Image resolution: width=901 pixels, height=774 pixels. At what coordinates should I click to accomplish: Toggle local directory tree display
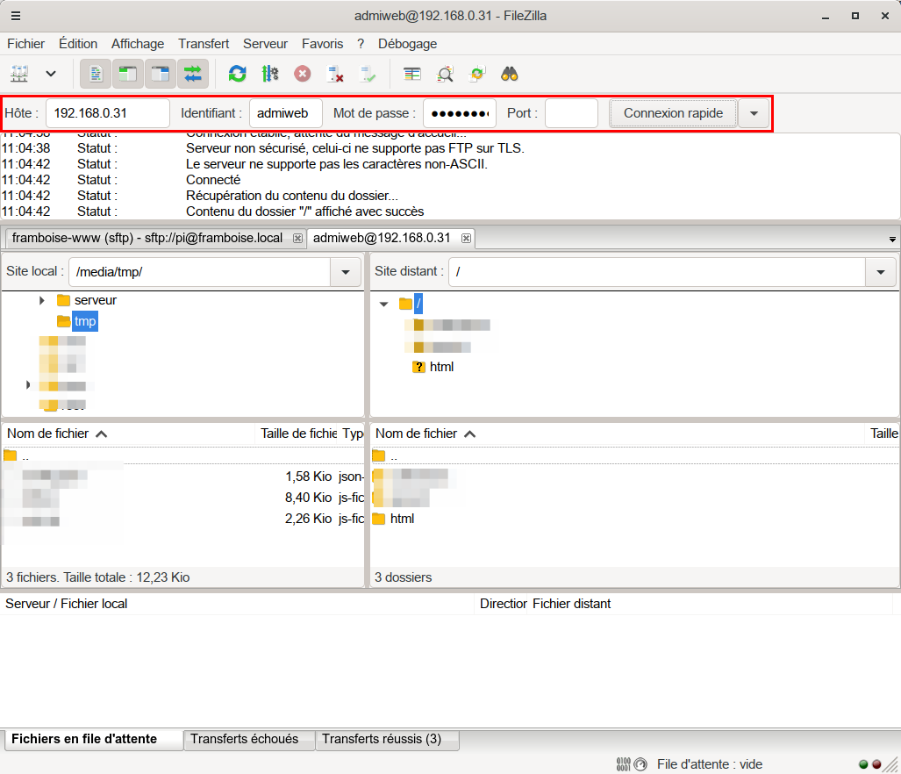[x=128, y=74]
